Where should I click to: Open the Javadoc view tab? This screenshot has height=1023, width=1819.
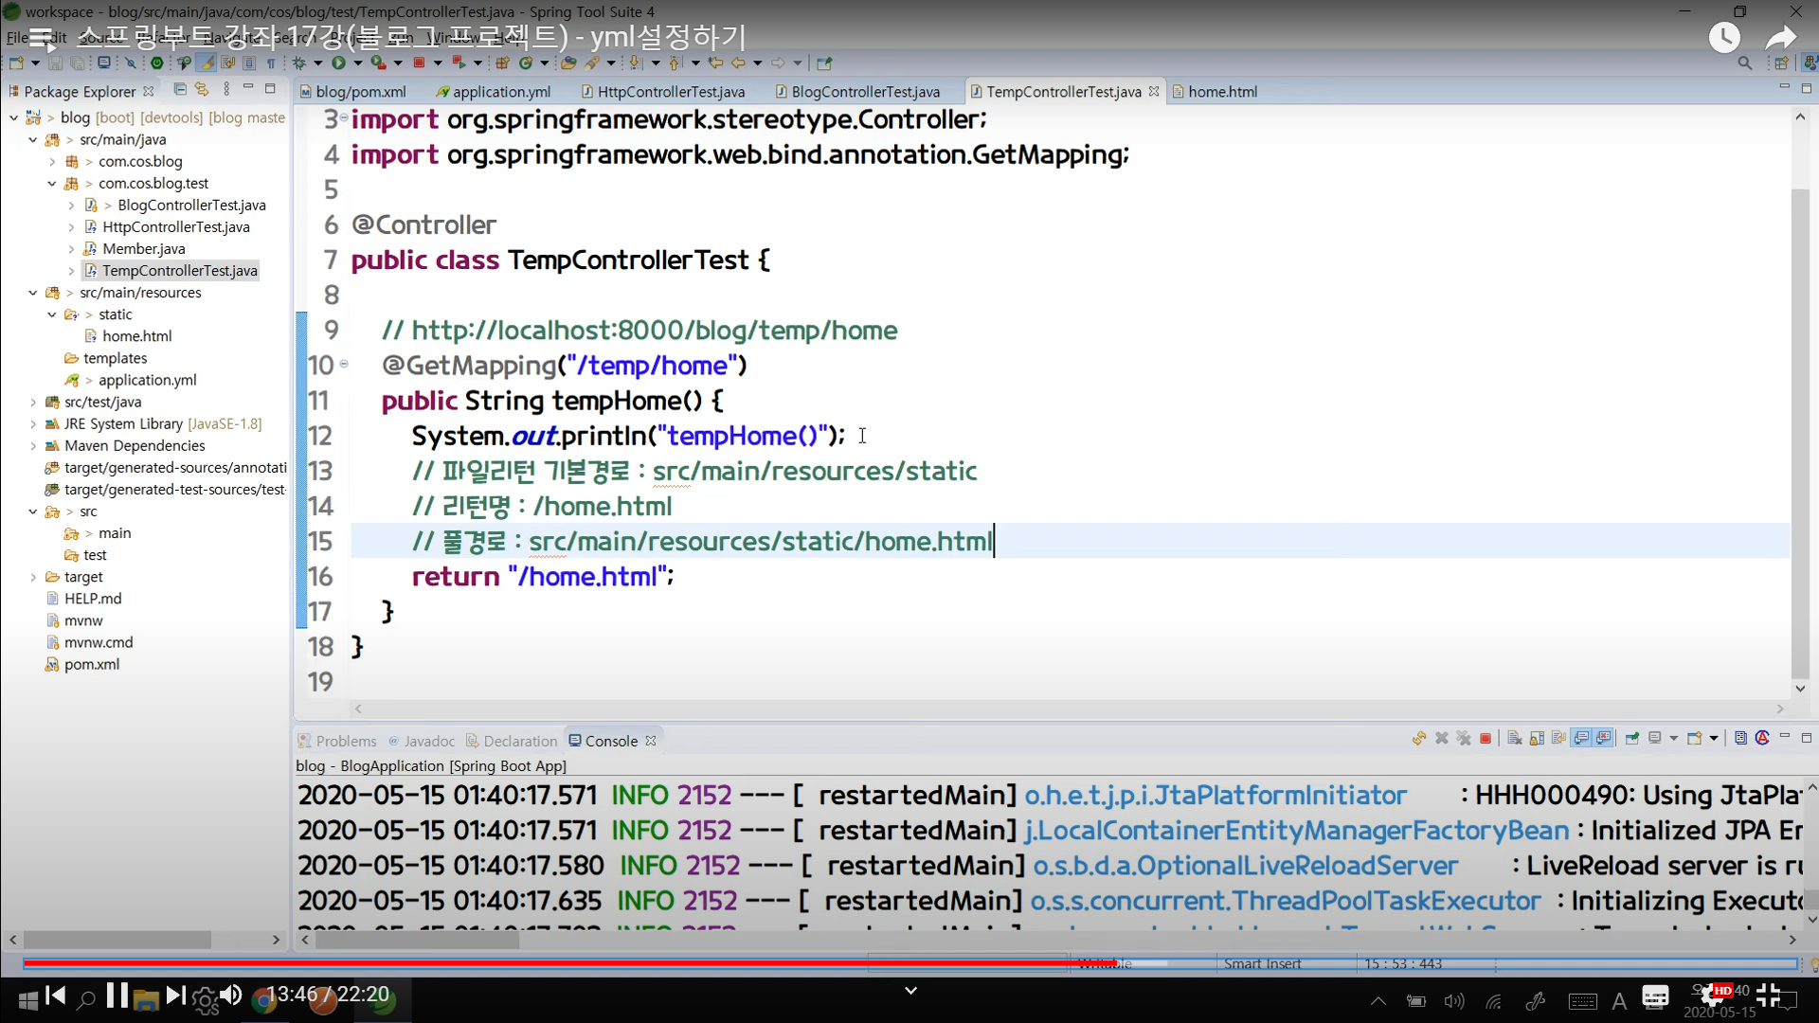click(422, 741)
